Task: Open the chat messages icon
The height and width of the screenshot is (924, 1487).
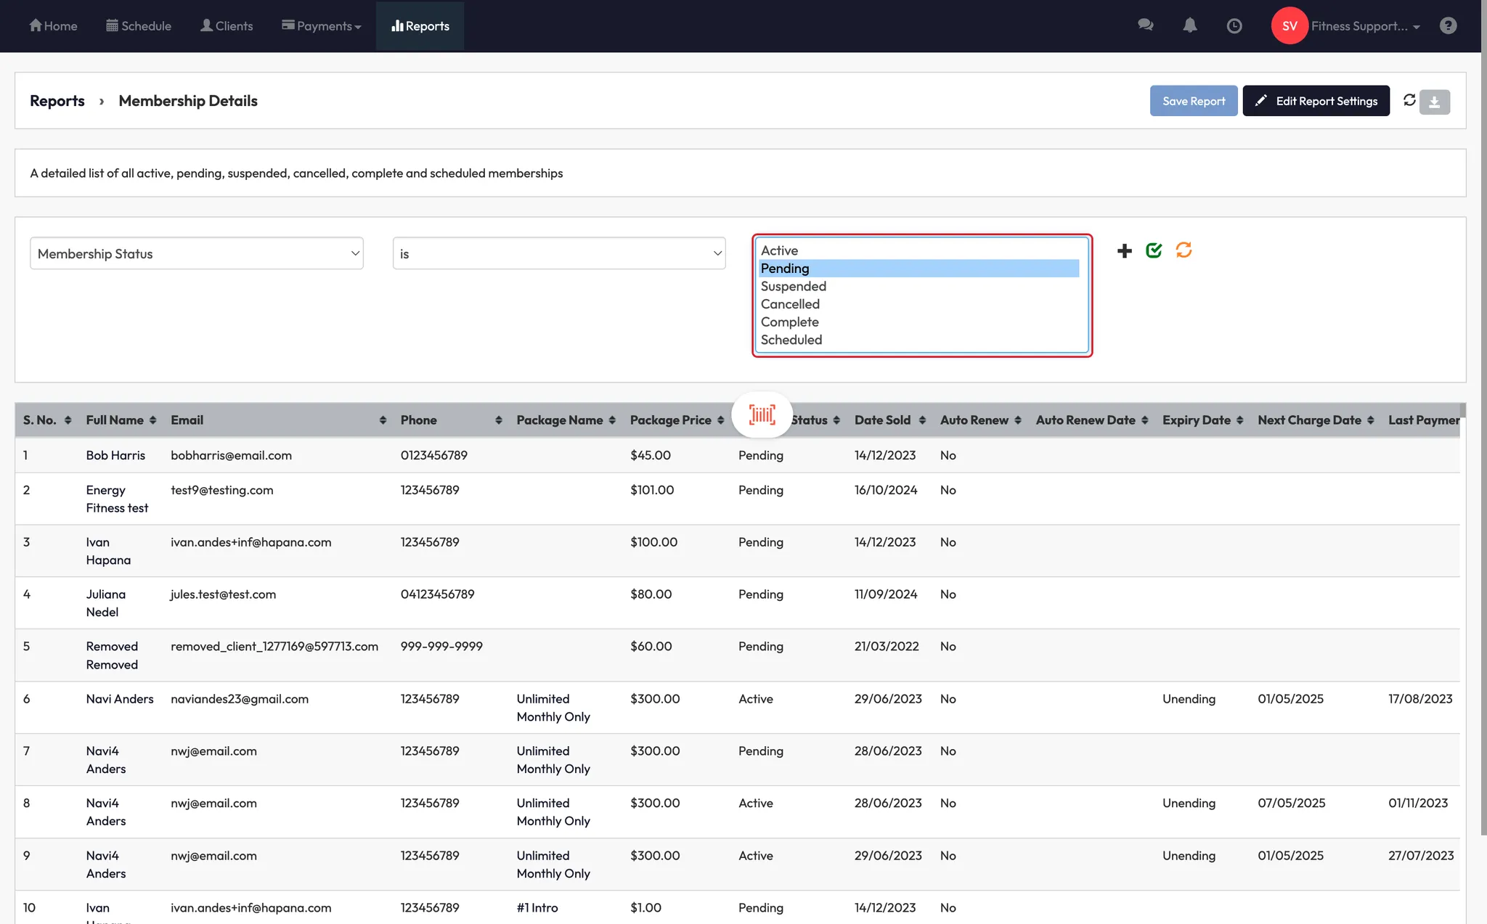Action: (x=1145, y=25)
